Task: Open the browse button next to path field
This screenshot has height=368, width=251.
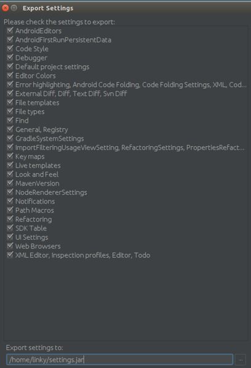Action: click(241, 359)
